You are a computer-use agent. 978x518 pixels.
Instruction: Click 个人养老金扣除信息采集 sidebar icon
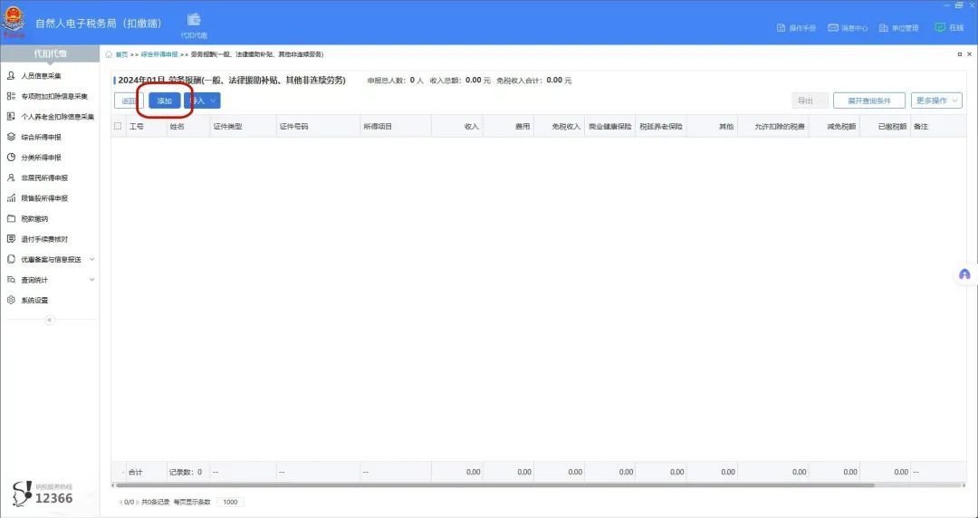coord(11,117)
